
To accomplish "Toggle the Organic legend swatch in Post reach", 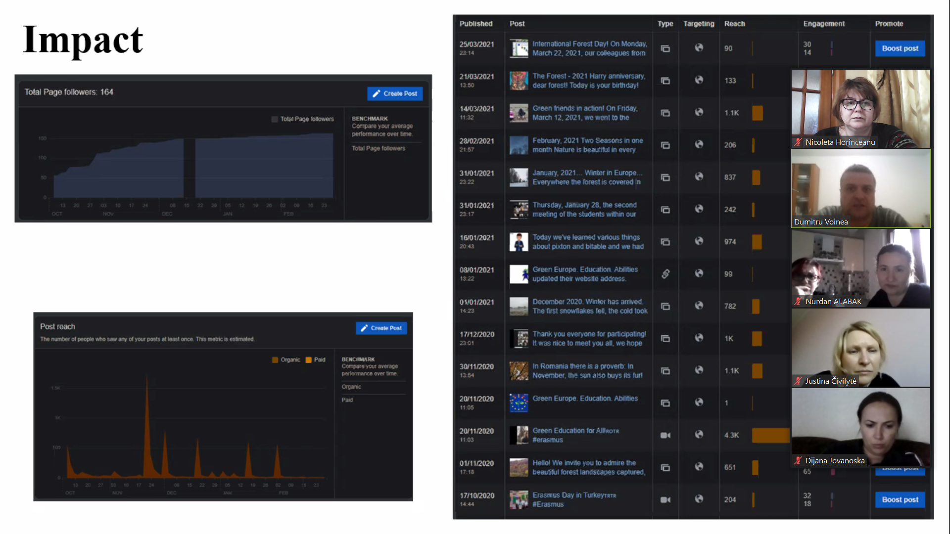I will (x=275, y=360).
